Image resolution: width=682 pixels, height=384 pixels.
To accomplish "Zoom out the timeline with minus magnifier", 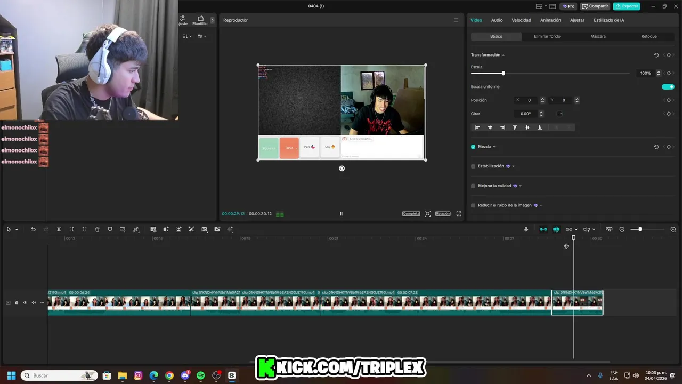I will pyautogui.click(x=622, y=229).
